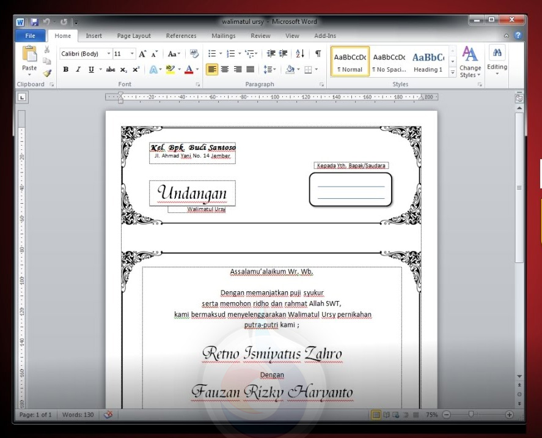
Task: Toggle center alignment for the paragraph
Action: click(224, 69)
